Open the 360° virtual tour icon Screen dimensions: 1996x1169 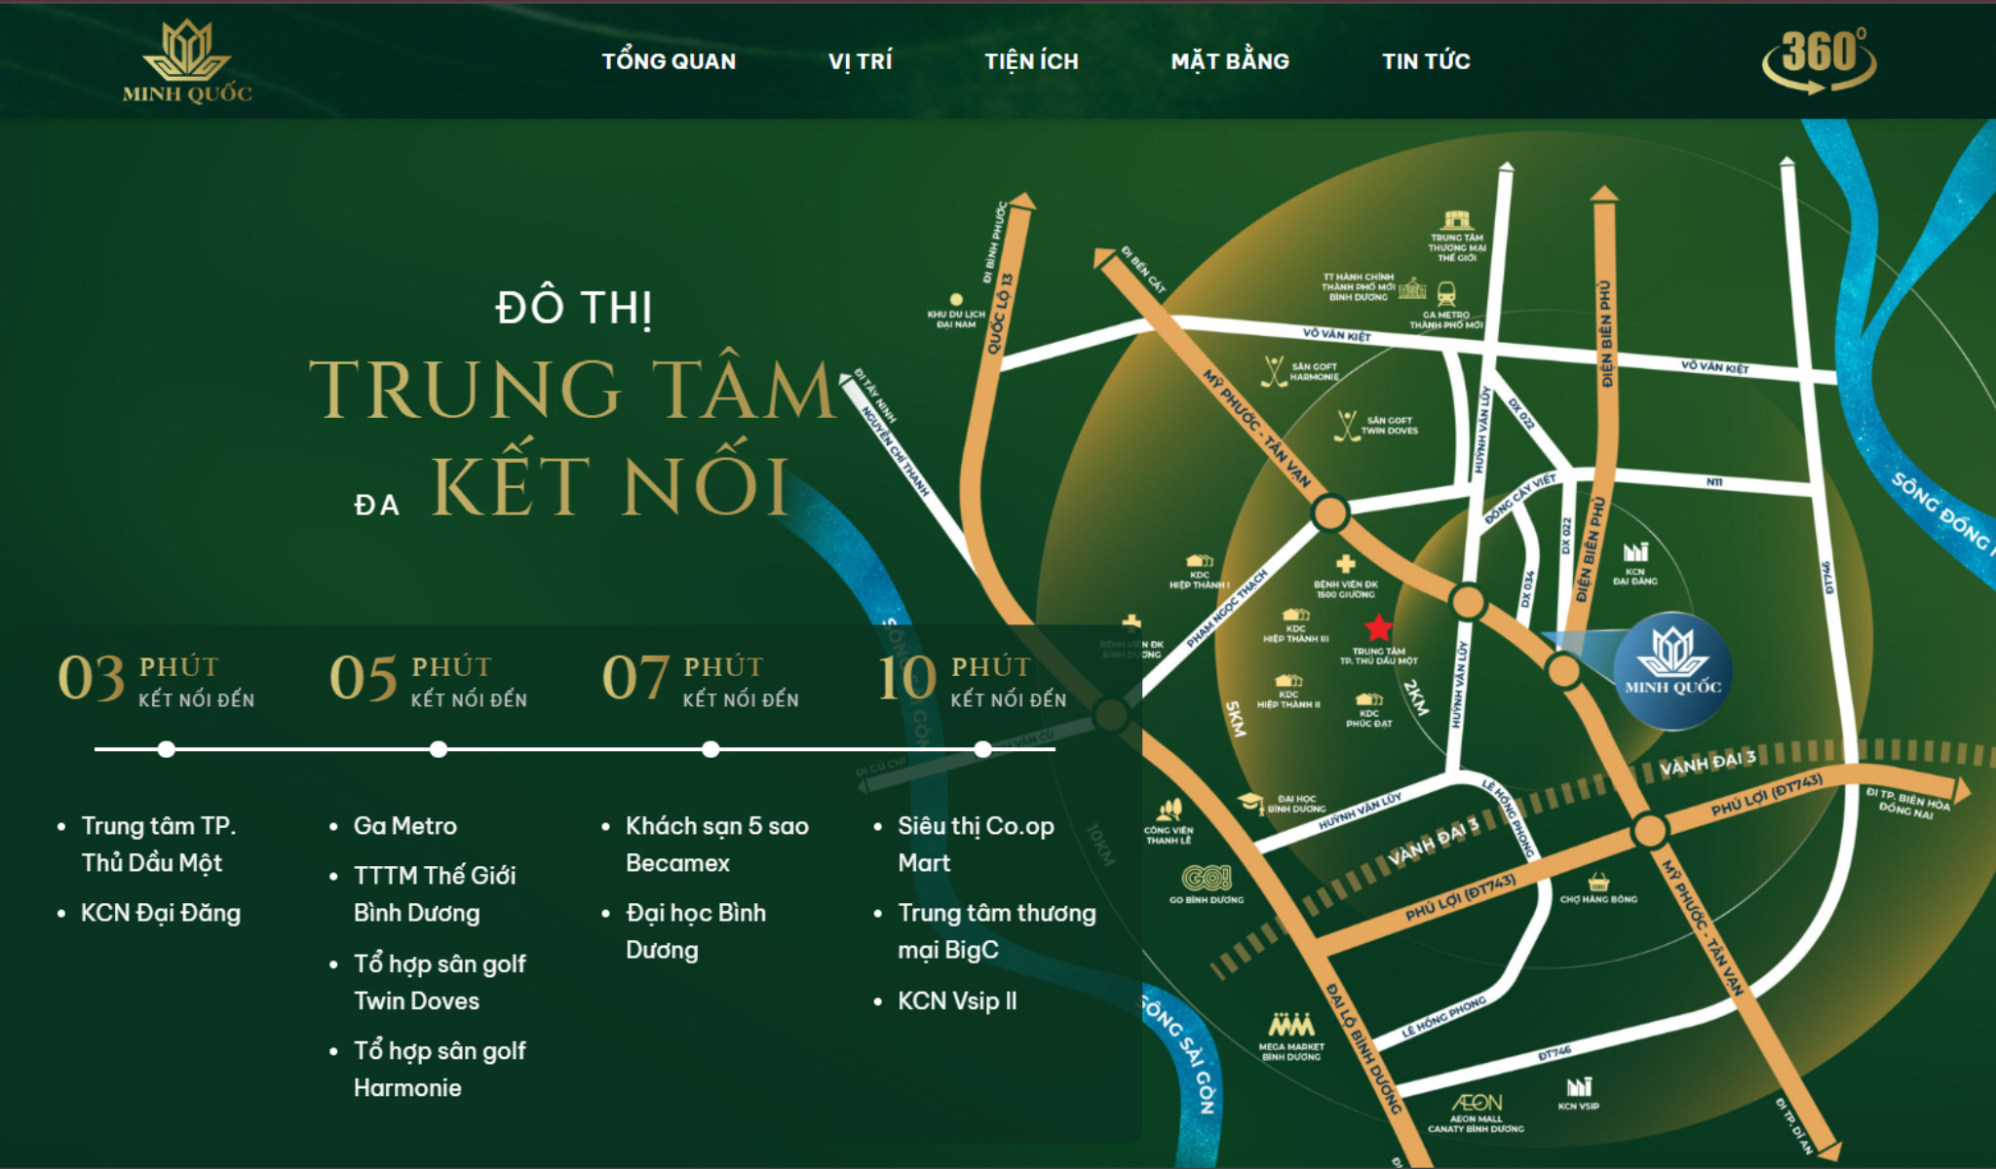point(1819,60)
